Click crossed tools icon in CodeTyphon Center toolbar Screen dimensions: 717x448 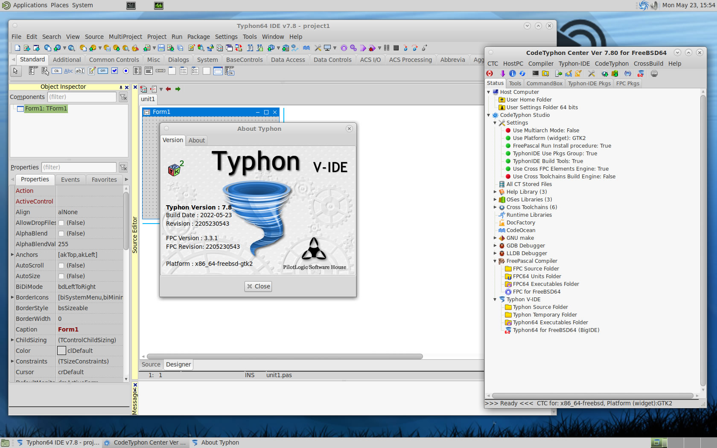tap(592, 73)
